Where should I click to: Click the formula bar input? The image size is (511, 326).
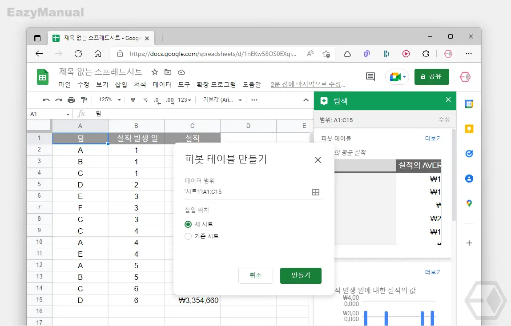click(x=202, y=114)
